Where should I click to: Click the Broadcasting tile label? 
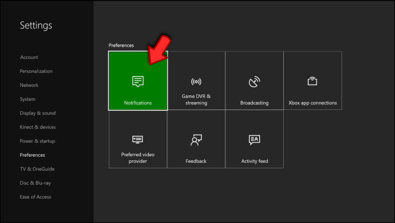click(254, 103)
